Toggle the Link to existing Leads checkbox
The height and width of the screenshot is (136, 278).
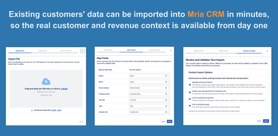[190, 106]
